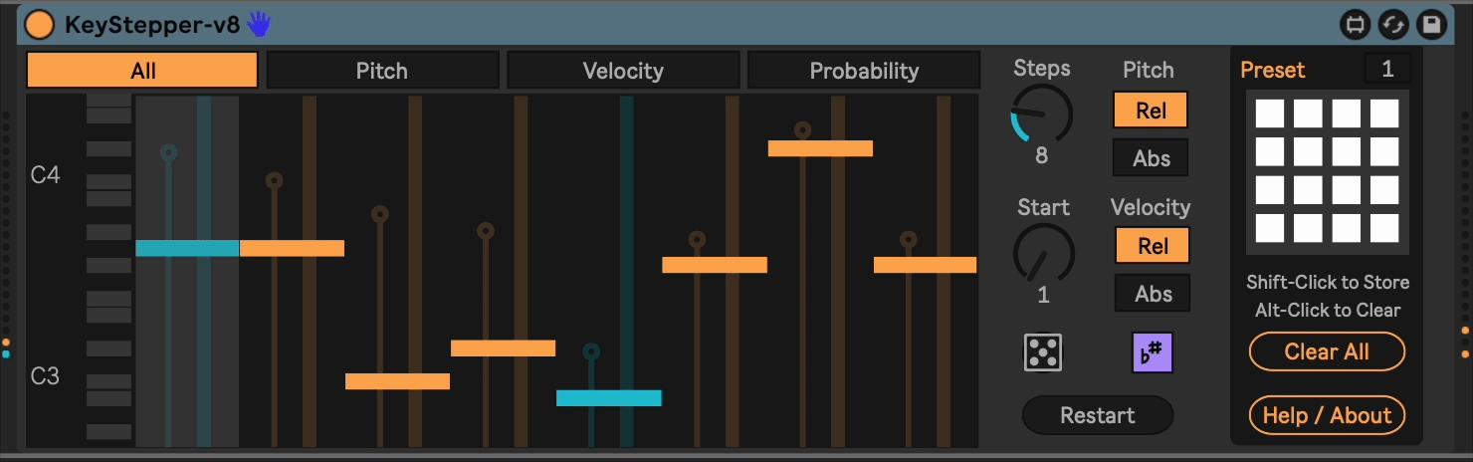Click the Preset number box
Screen dimensions: 1473x462
coord(1387,69)
